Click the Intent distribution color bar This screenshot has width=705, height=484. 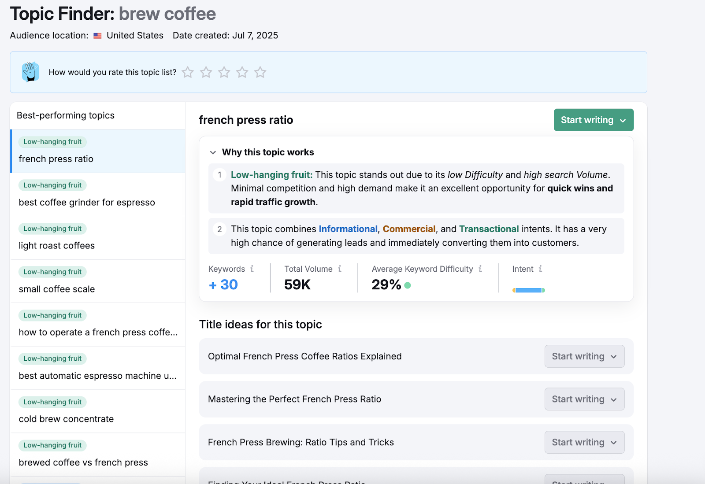pyautogui.click(x=528, y=290)
